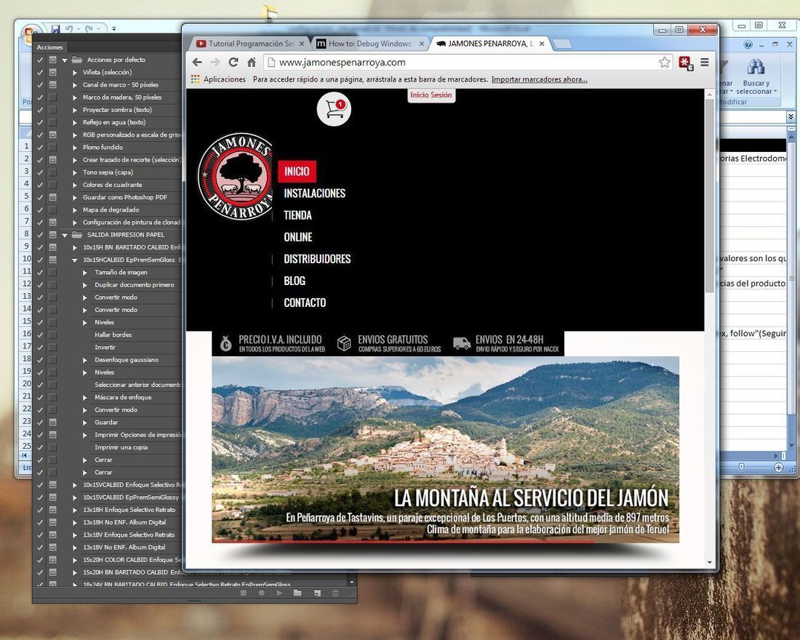800x640 pixels.
Task: Select Colores de cuadrante action row
Action: pyautogui.click(x=112, y=185)
